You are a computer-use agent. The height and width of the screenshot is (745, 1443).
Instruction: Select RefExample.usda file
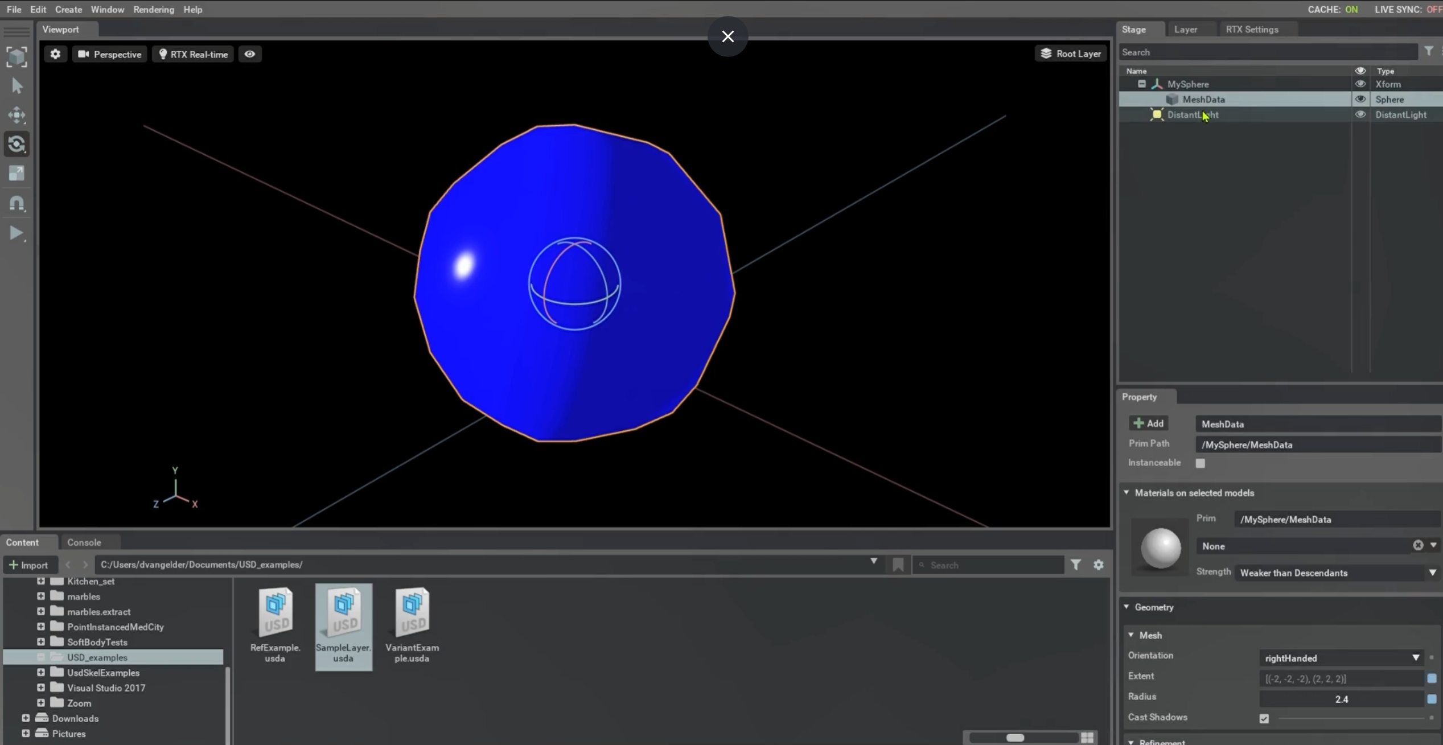[x=275, y=625]
